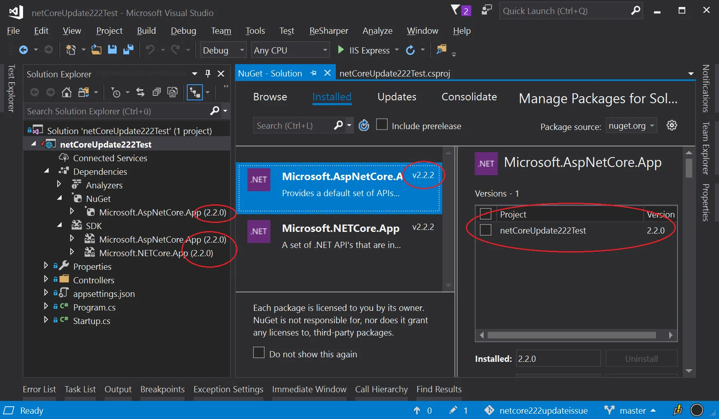Open the Error List panel
719x419 pixels.
pyautogui.click(x=39, y=389)
